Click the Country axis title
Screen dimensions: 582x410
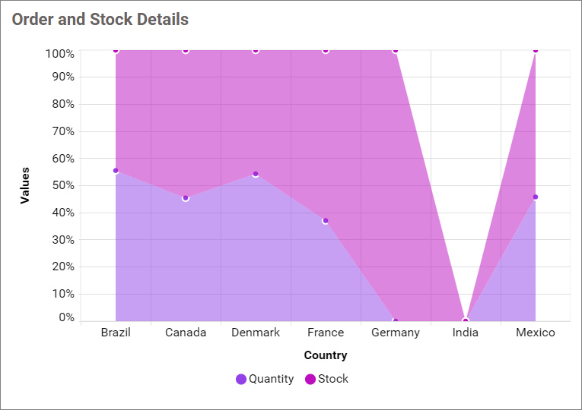click(326, 355)
